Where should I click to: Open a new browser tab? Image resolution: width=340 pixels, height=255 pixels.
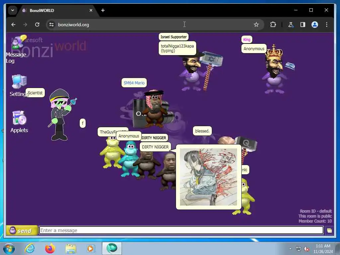coord(103,10)
